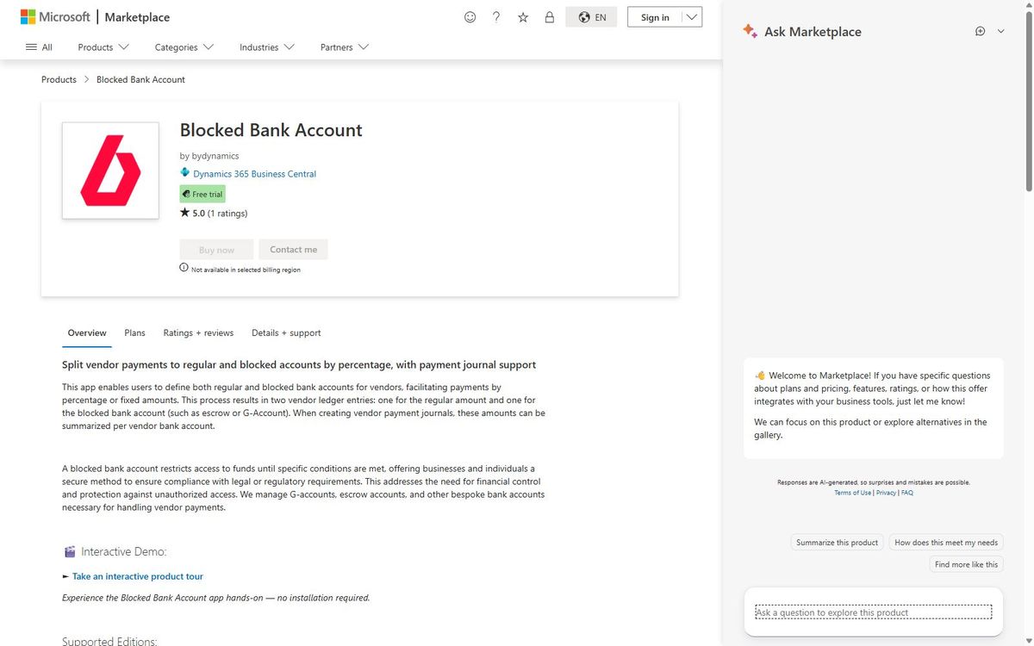1034x646 pixels.
Task: Collapse the Ask Marketplace panel chevron
Action: (1000, 31)
